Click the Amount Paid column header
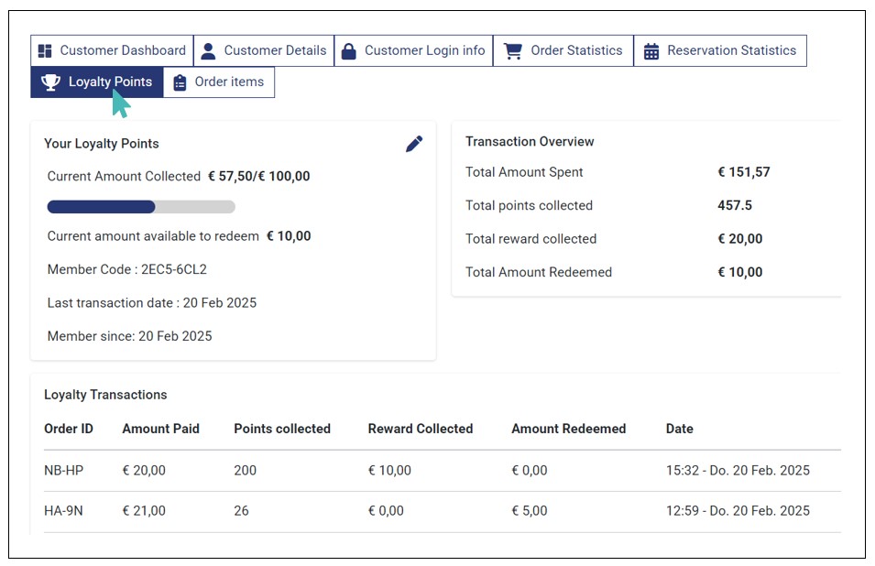Screen dimensions: 875x566 160,429
